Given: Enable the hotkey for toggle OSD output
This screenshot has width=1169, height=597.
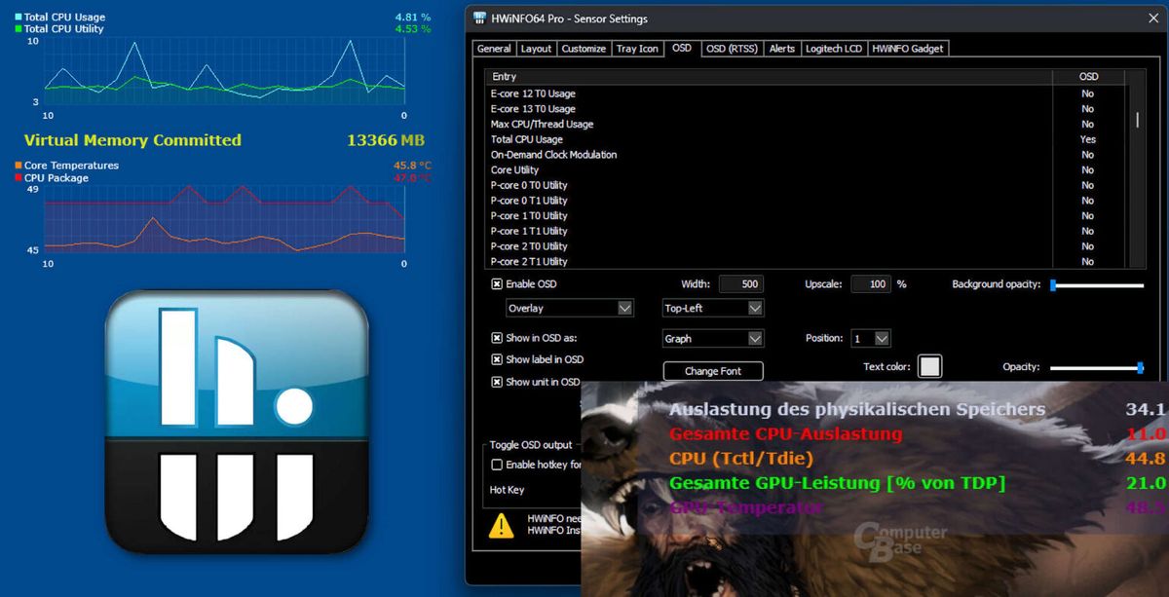Looking at the screenshot, I should pos(497,465).
